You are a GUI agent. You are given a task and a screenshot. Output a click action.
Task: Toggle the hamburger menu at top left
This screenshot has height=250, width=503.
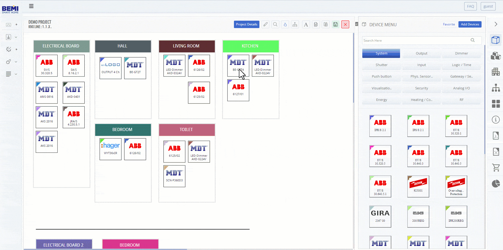click(x=31, y=6)
